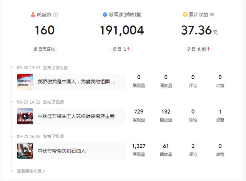This screenshot has height=181, width=246.
Task: Select the 09-30 15:37 timeline dot
Action: click(12, 68)
